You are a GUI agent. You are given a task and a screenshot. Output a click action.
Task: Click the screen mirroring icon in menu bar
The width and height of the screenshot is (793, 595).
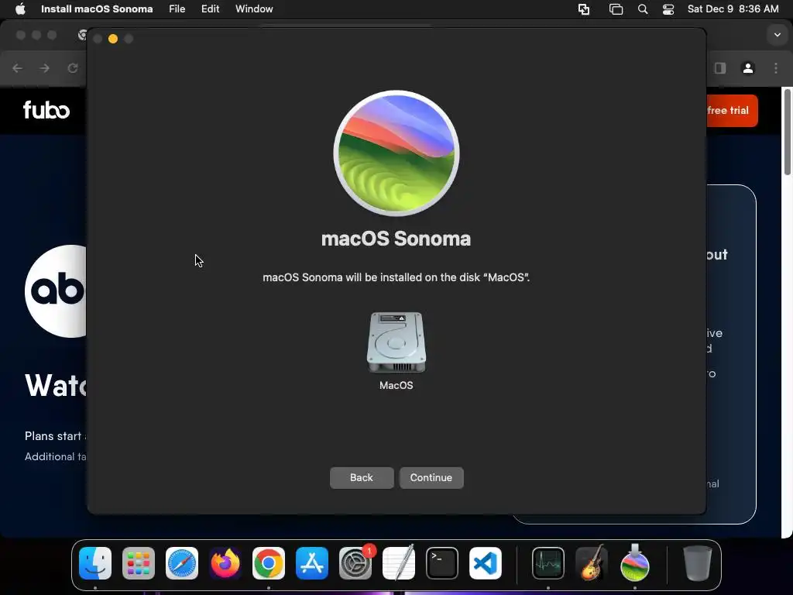click(584, 9)
